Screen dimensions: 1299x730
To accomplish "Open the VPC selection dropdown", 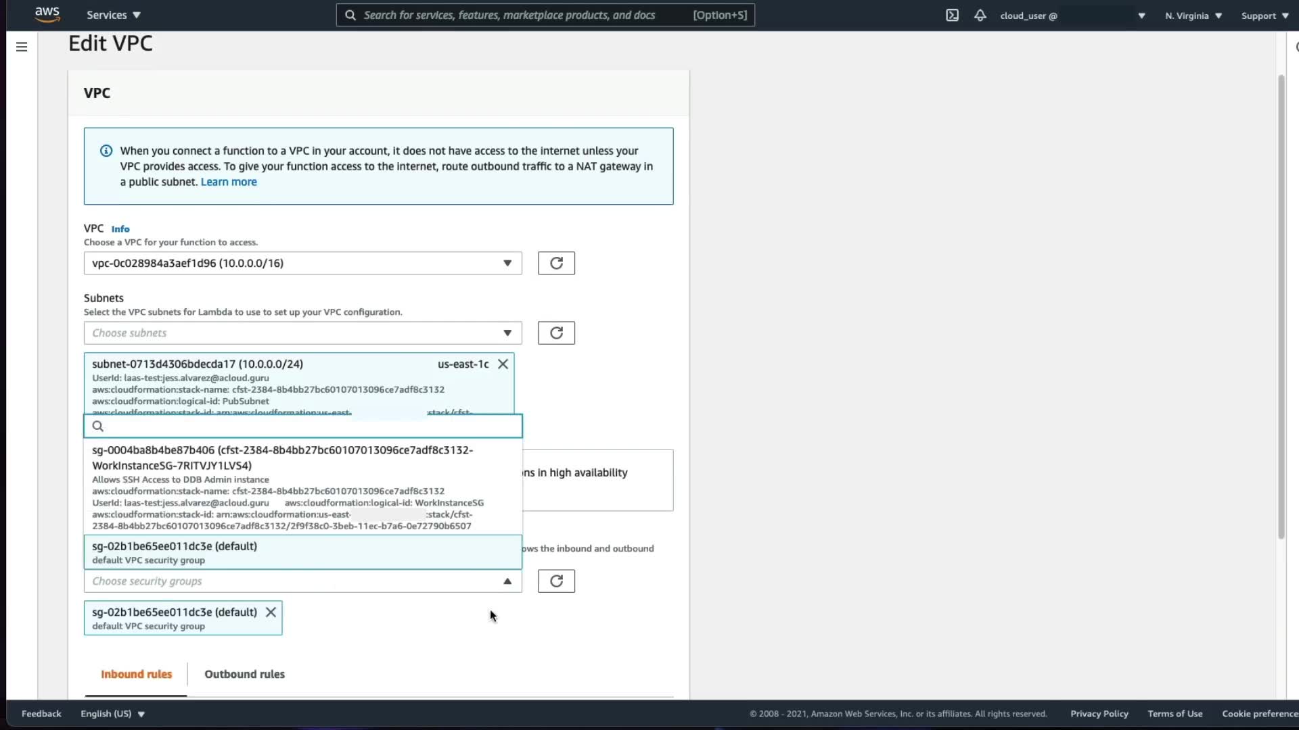I will (302, 263).
